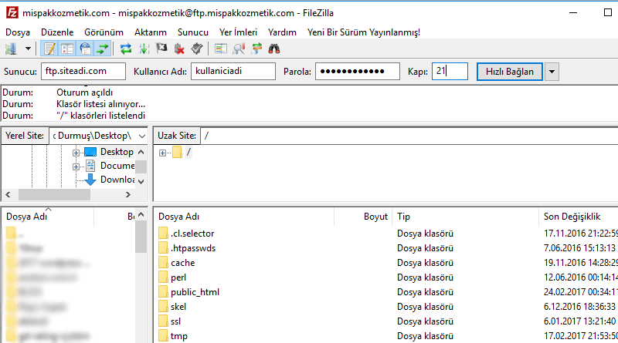
Task: Disconnect from the current server
Action: coord(179,49)
